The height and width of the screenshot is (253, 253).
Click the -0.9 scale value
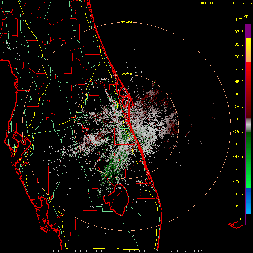[x=239, y=119]
